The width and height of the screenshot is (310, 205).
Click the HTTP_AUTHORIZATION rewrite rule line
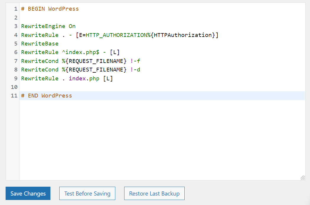120,35
